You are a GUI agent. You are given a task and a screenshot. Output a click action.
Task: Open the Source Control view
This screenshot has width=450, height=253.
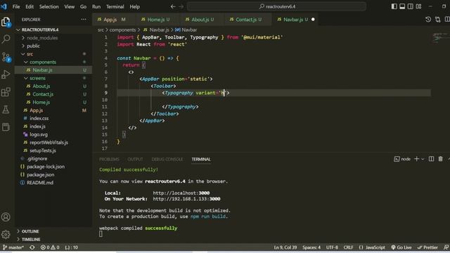pyautogui.click(x=6, y=57)
